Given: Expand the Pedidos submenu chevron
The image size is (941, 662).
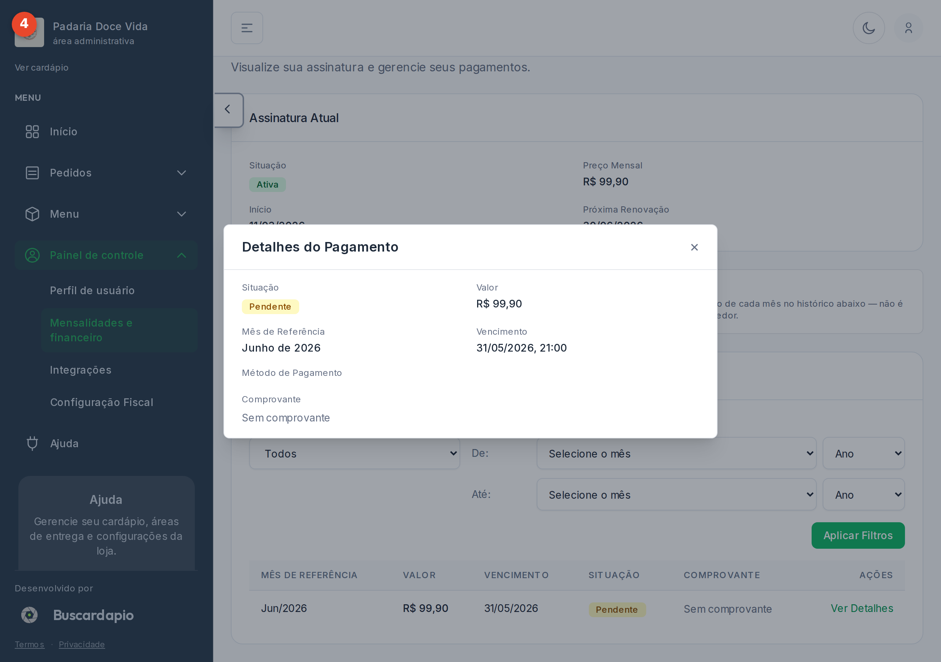Looking at the screenshot, I should (182, 173).
